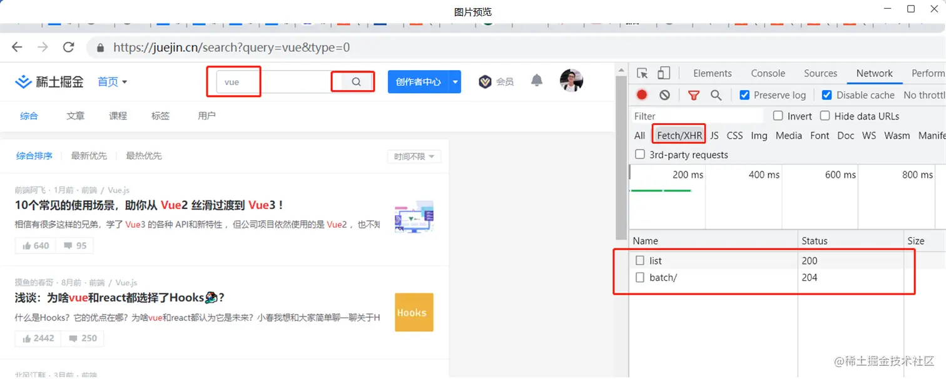The width and height of the screenshot is (946, 379).
Task: Select the list request row
Action: tap(787, 261)
